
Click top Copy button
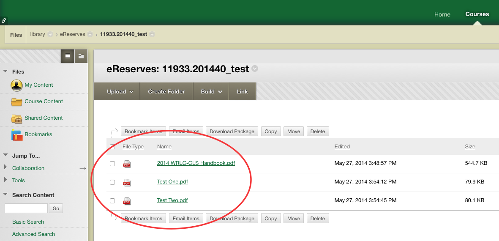[271, 131]
